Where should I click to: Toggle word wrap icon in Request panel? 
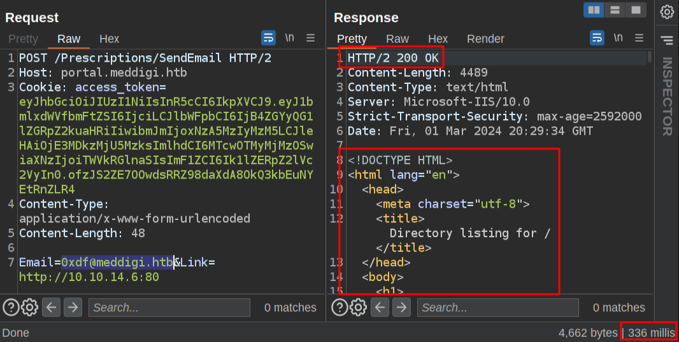pyautogui.click(x=269, y=38)
